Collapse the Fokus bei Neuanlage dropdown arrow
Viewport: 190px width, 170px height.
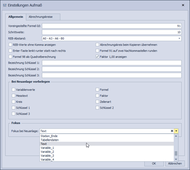(176, 131)
